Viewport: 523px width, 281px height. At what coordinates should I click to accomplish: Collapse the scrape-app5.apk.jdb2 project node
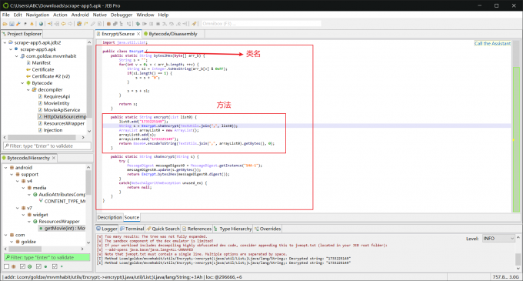(5, 42)
